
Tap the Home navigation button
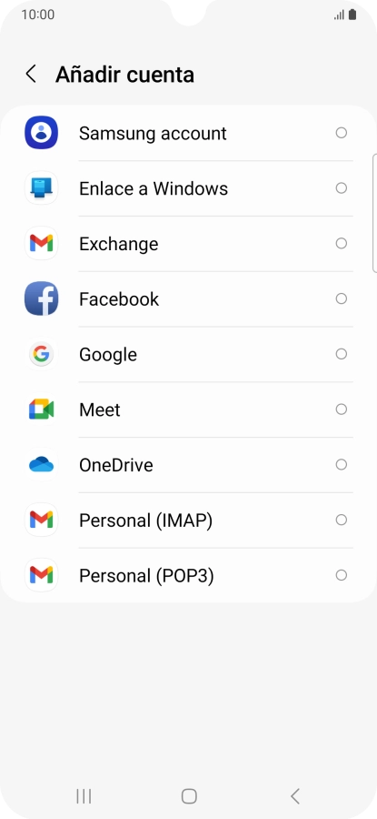189,796
